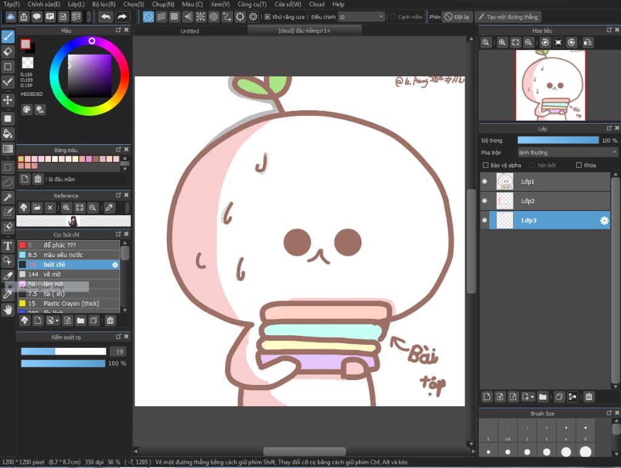Screen dimensions: 621x468
Task: Pick the green first swatch in Bảng màu
Action: click(21, 159)
